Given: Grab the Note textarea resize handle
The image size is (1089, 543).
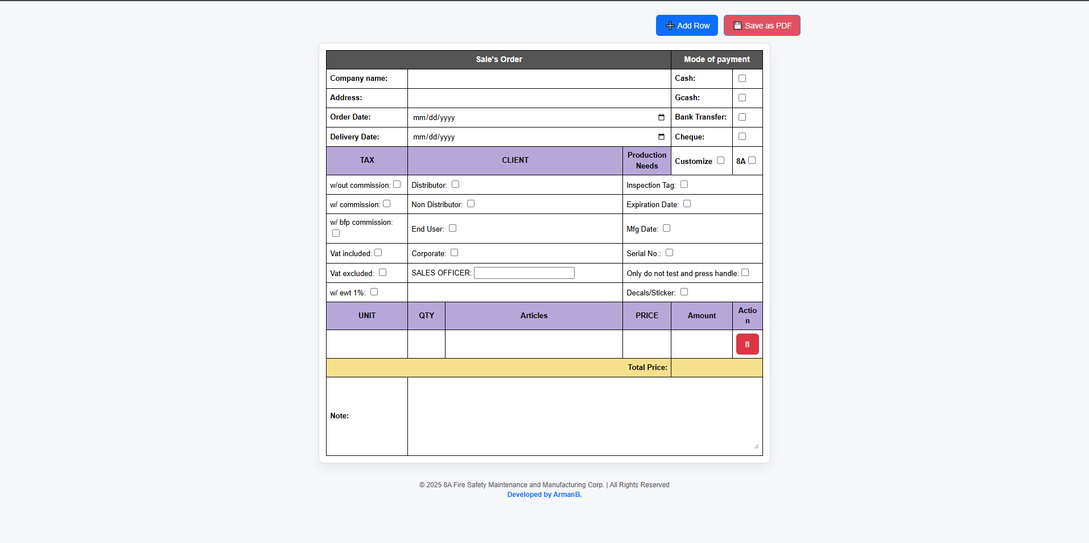Looking at the screenshot, I should [756, 447].
